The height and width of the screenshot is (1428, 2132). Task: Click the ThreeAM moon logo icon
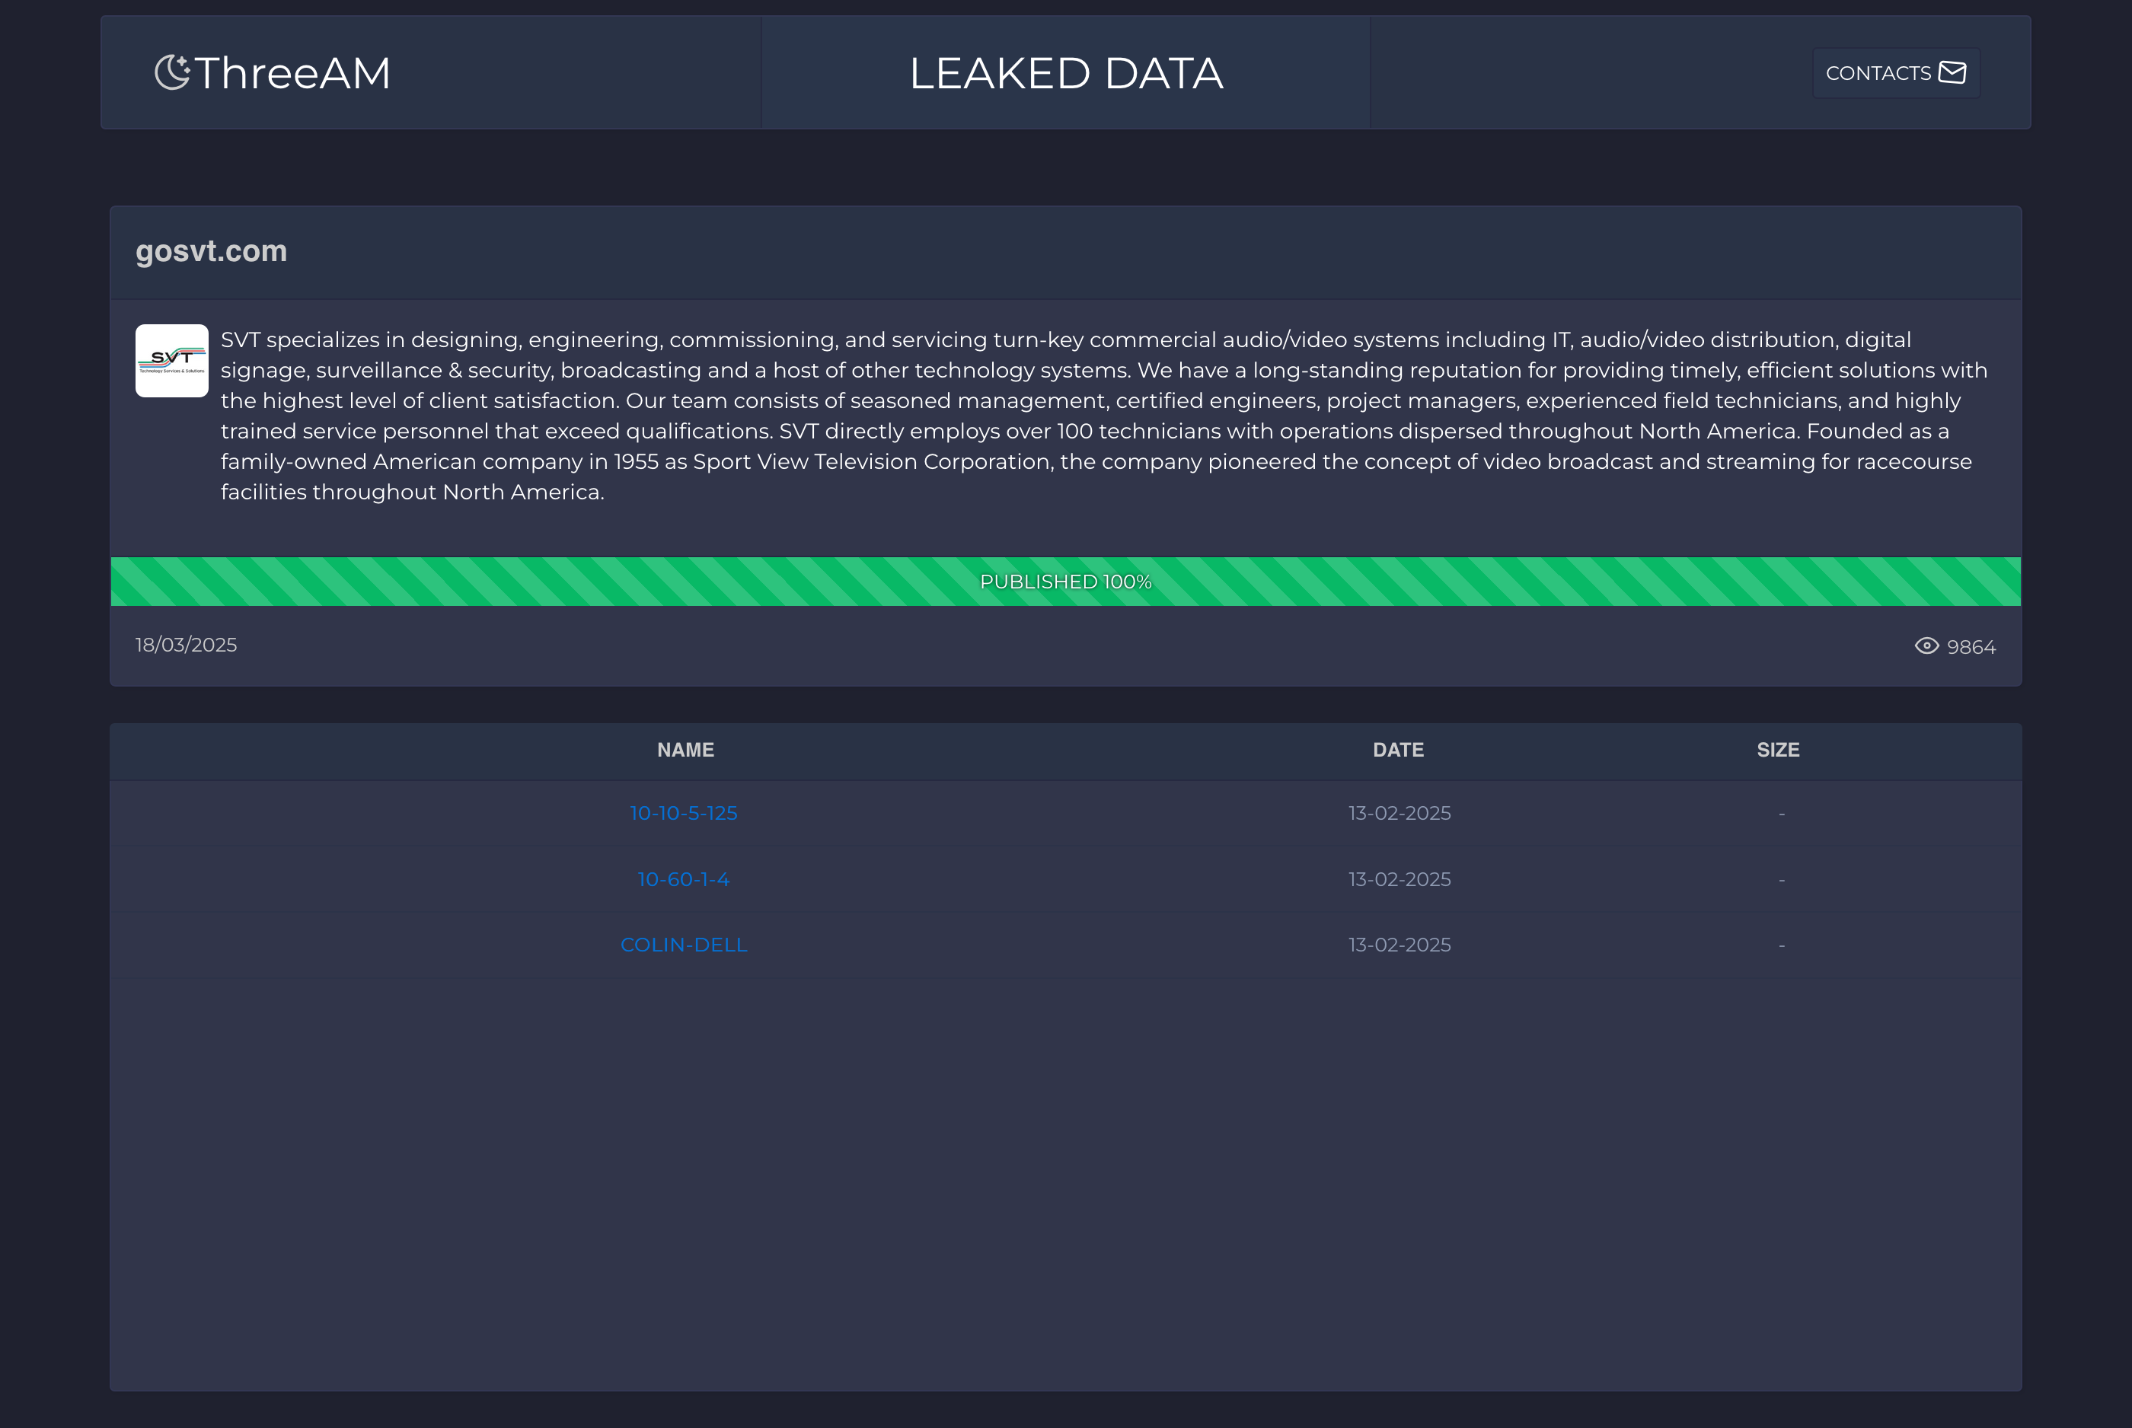(x=172, y=72)
